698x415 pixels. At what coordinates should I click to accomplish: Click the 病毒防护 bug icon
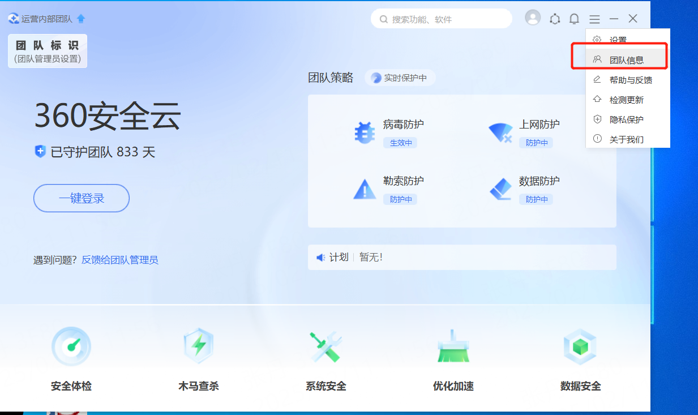tap(365, 132)
